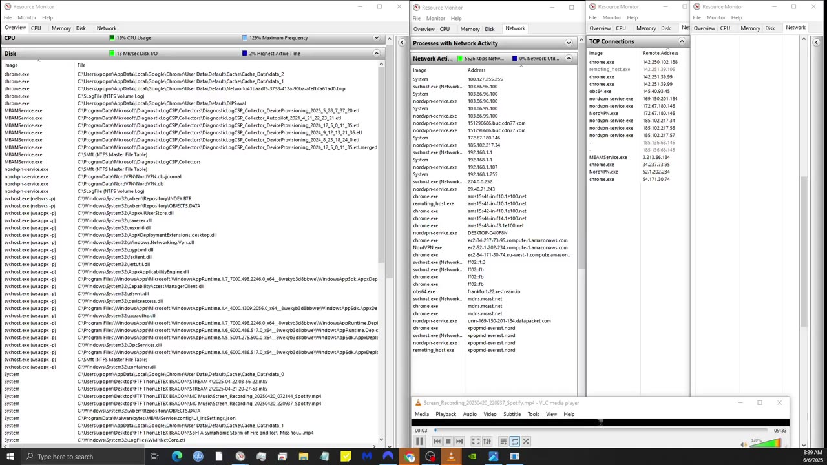Screen dimensions: 827x465
Task: Open File Explorer folder taskbar icon
Action: [303, 457]
